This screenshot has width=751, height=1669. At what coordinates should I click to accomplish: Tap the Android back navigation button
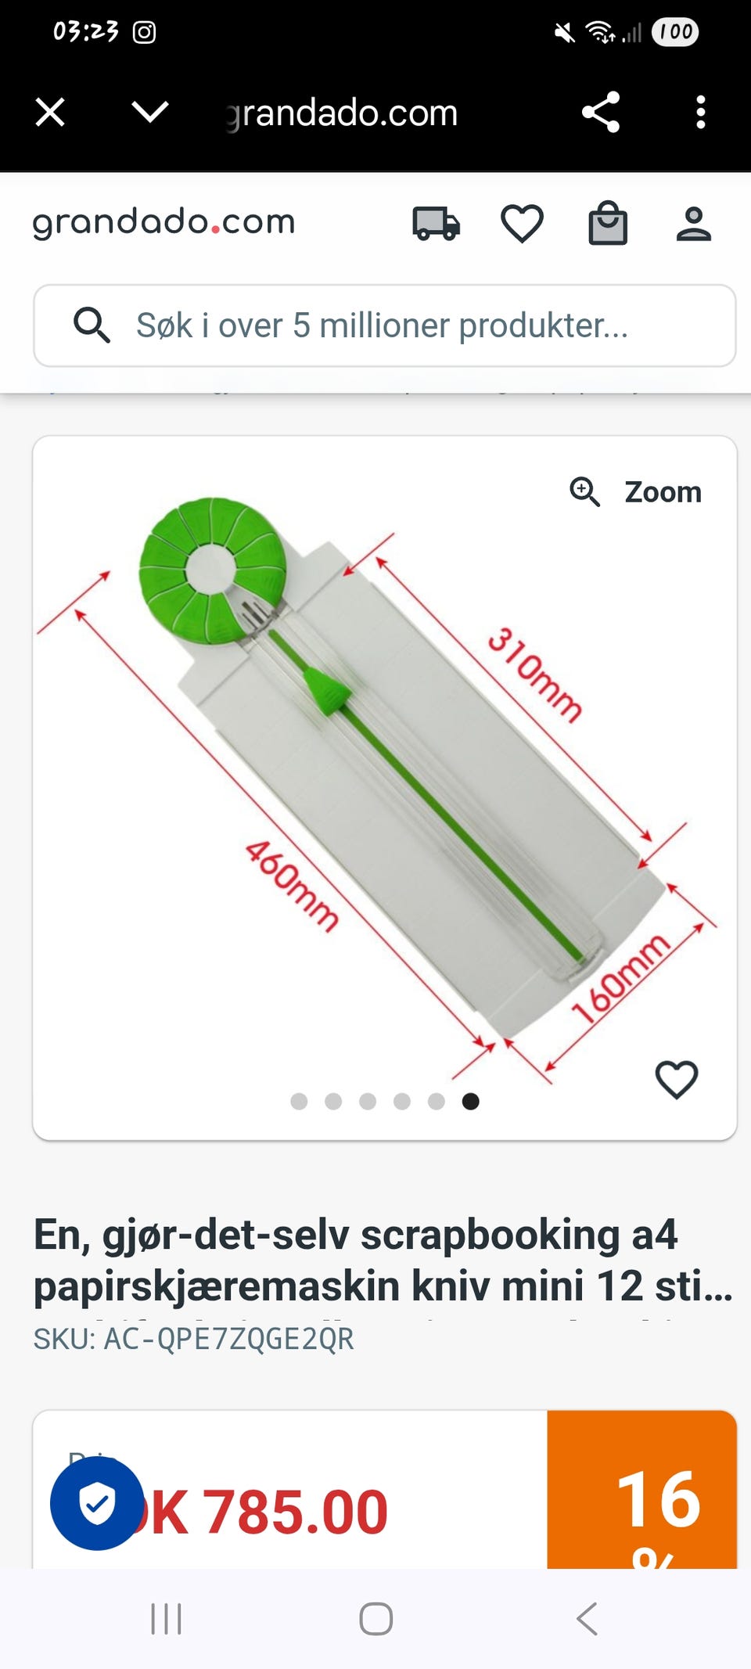pos(587,1618)
